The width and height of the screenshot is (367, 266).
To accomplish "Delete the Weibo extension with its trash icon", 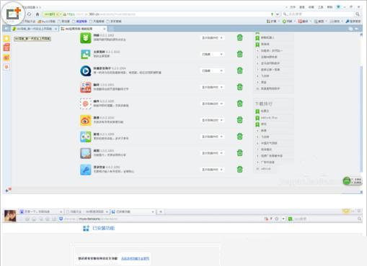I will pos(239,120).
